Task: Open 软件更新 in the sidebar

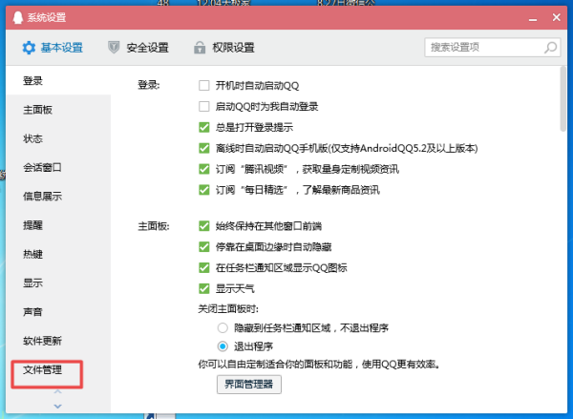Action: point(58,341)
